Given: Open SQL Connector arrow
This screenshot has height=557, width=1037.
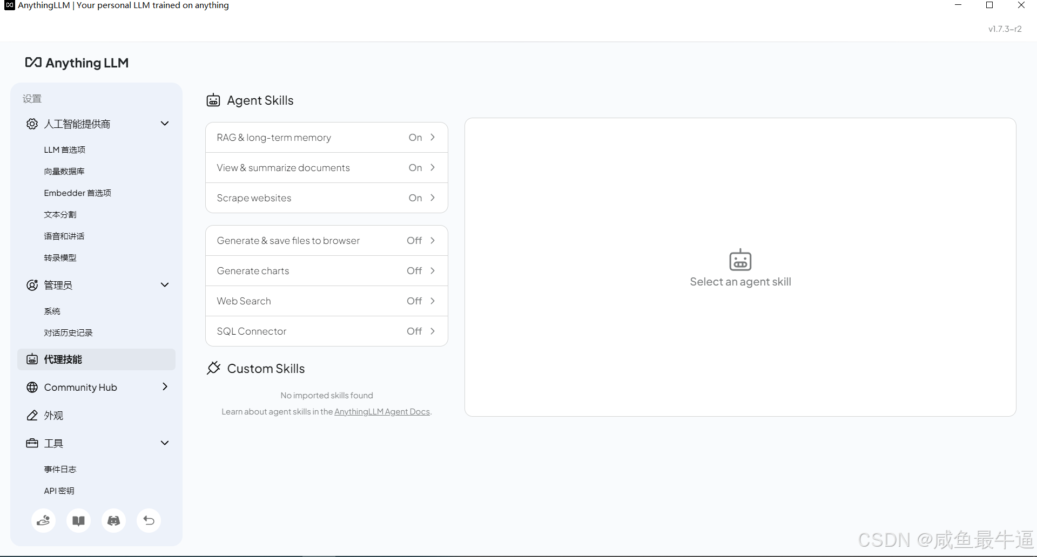Looking at the screenshot, I should tap(433, 331).
